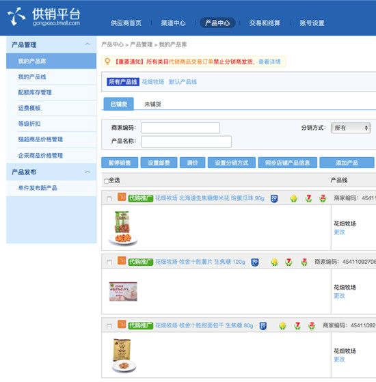Screen dimensions: 376x382
Task: Click 代购推广 badge on 哈蜜瓜味 90g row
Action: click(x=141, y=198)
